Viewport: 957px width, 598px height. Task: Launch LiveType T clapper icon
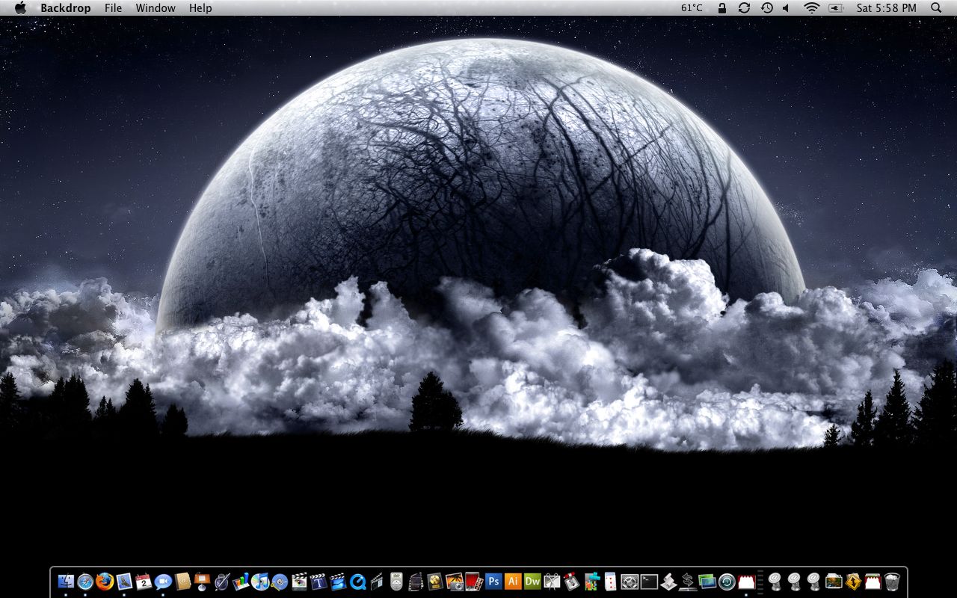319,581
